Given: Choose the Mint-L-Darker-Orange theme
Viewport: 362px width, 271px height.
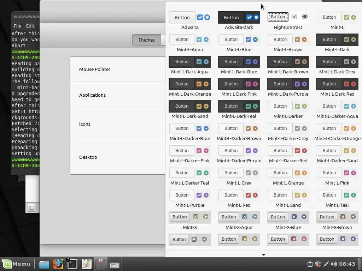Looking at the screenshot, I should tap(337, 132).
